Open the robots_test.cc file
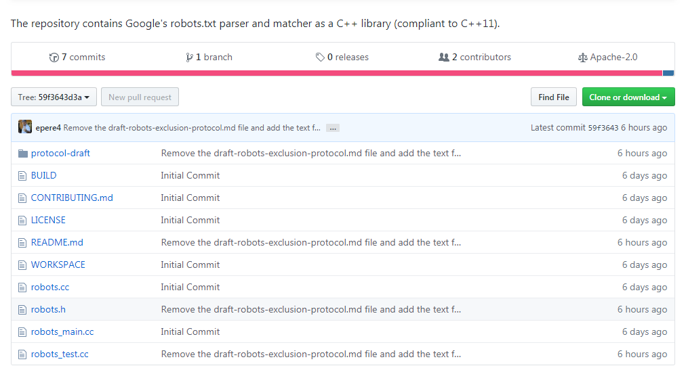Viewport: 686px width, 368px height. [x=60, y=354]
